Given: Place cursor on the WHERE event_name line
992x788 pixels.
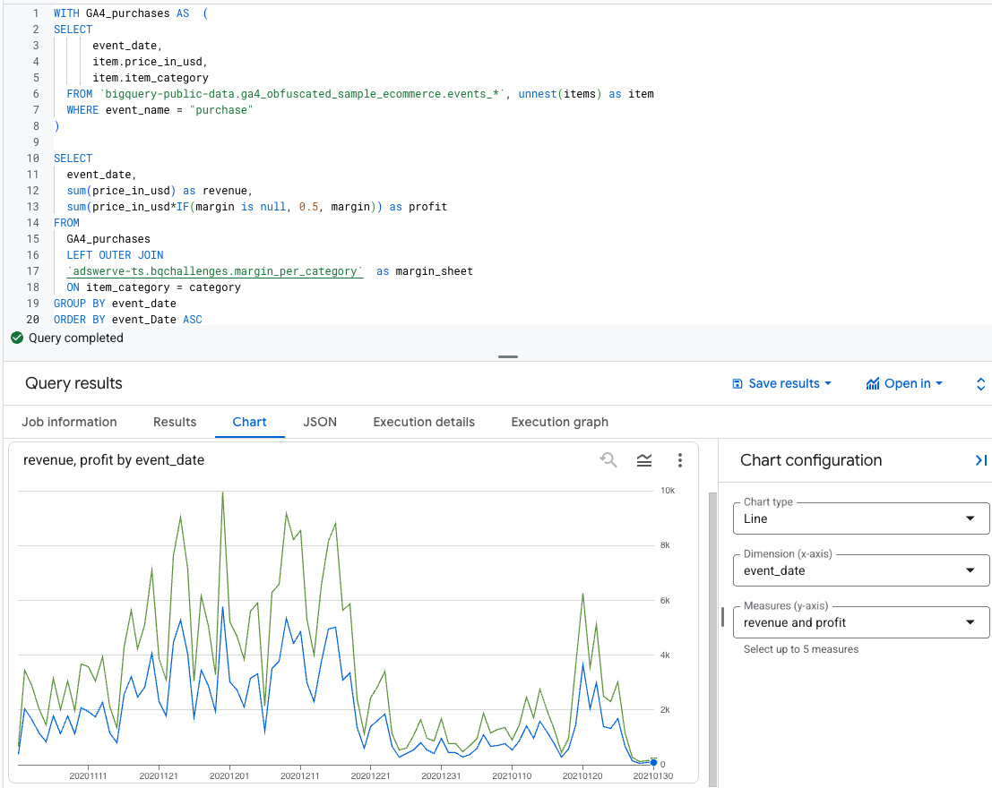Looking at the screenshot, I should pos(160,110).
